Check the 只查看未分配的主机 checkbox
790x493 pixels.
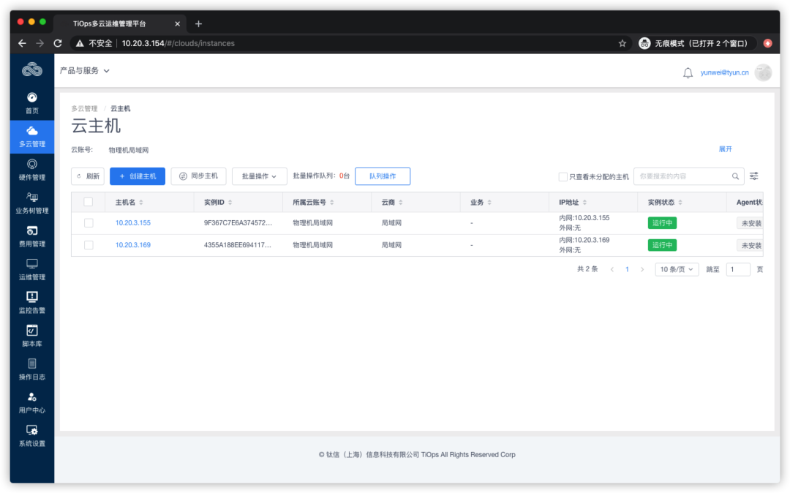pyautogui.click(x=563, y=176)
